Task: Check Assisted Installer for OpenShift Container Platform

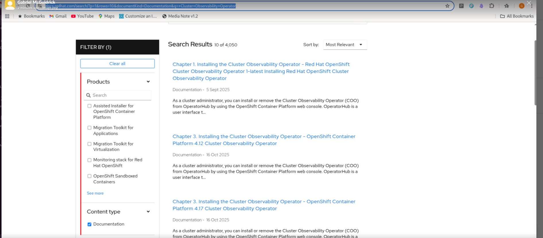Action: (90, 106)
